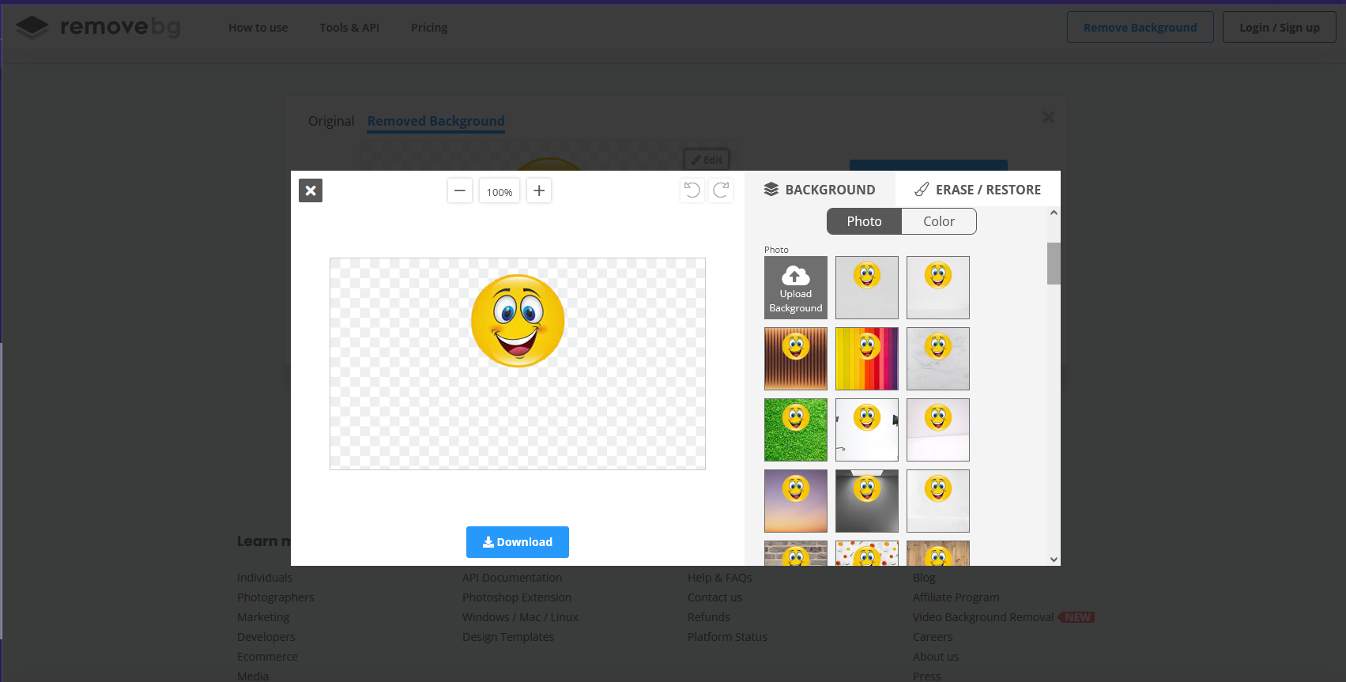Select the dark spotlight studio background

pos(867,501)
